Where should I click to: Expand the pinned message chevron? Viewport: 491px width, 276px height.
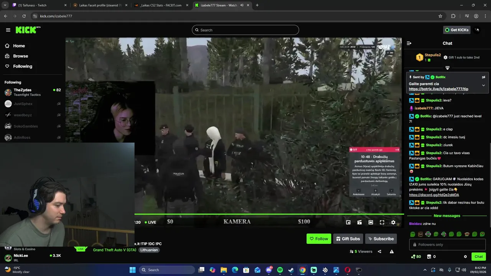pyautogui.click(x=483, y=85)
